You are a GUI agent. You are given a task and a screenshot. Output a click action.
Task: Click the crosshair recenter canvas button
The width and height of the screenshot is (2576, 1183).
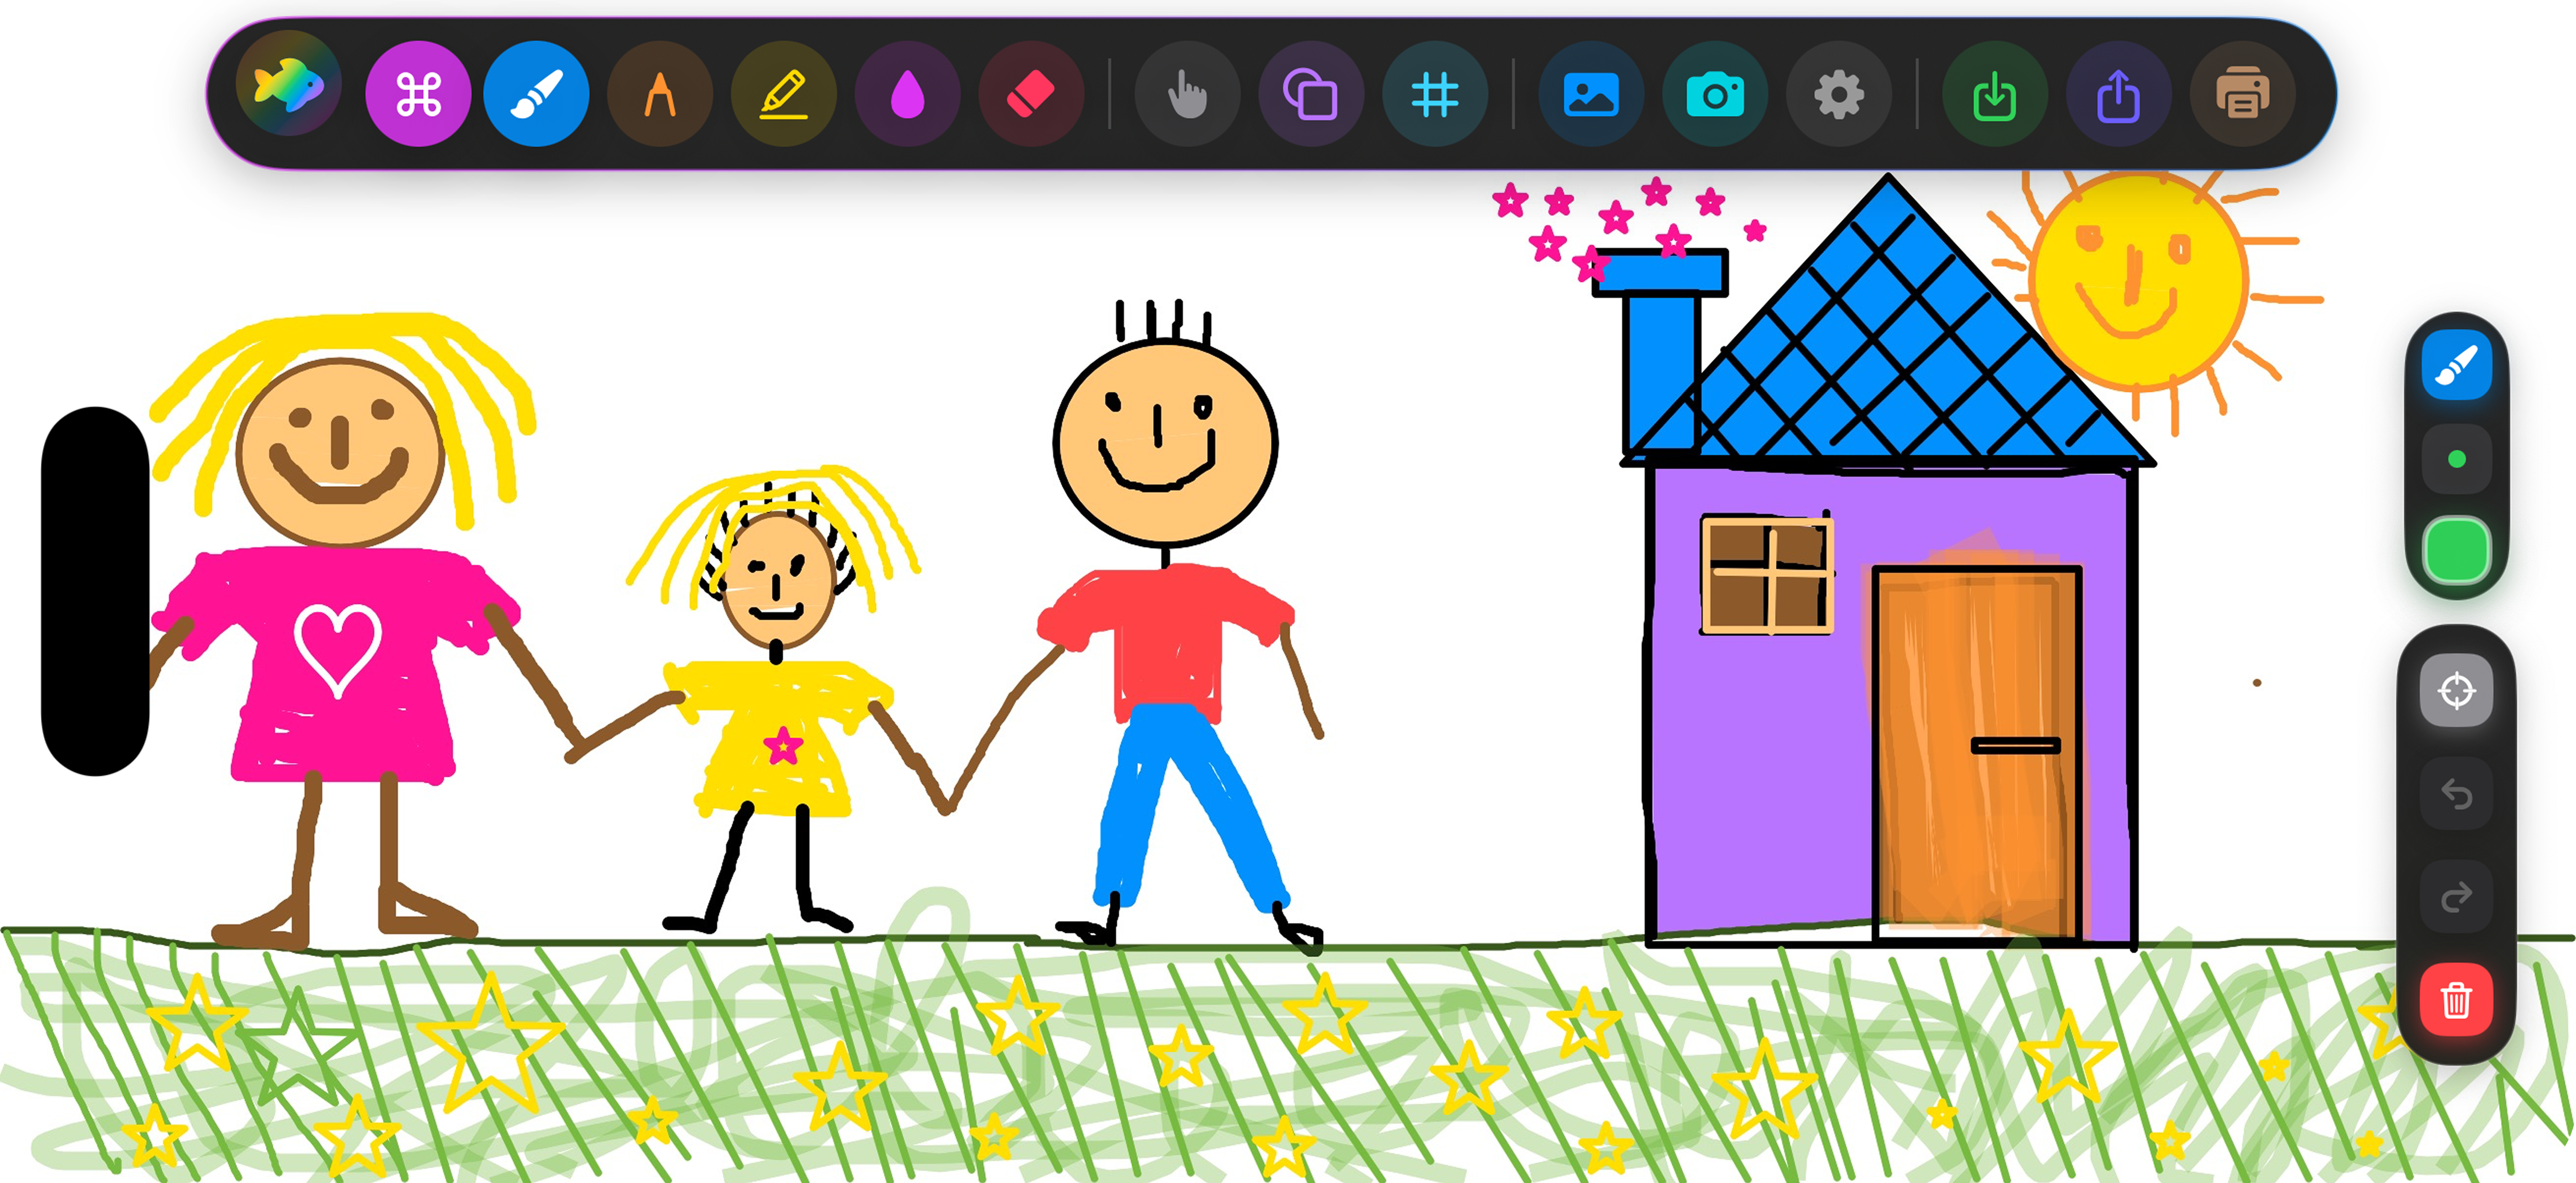click(2457, 691)
